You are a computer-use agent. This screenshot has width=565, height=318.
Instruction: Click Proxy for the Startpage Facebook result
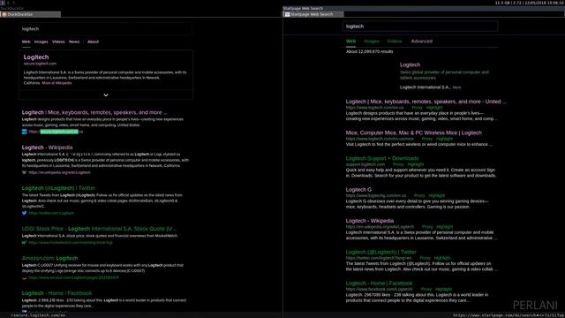pos(426,289)
